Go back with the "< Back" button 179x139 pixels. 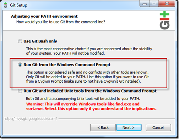(x=103, y=128)
